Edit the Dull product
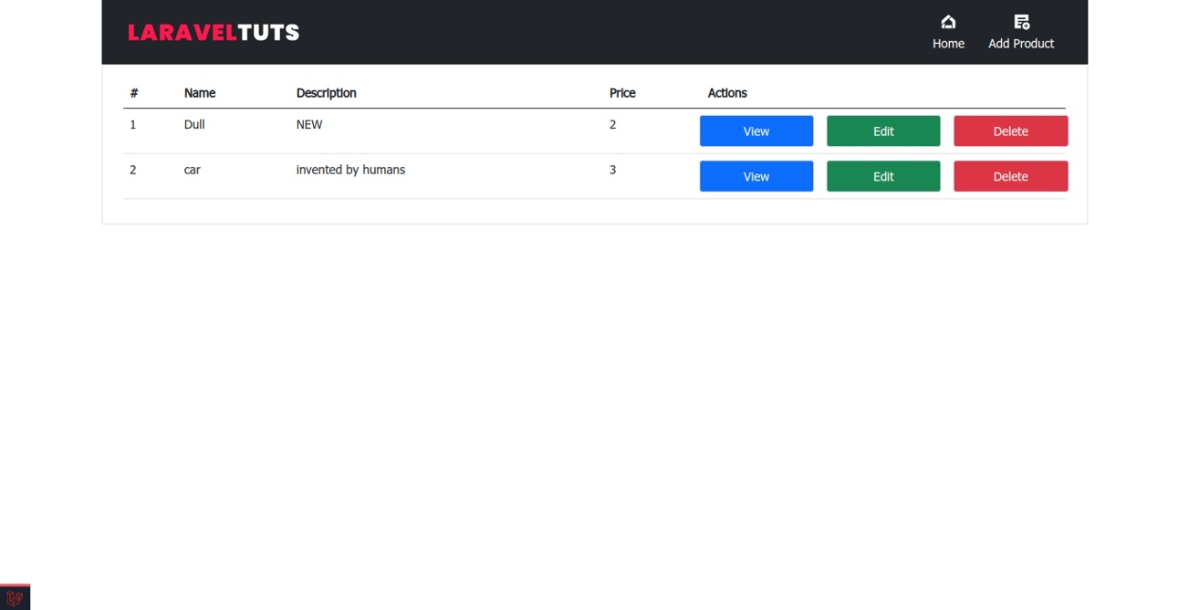 click(x=883, y=131)
